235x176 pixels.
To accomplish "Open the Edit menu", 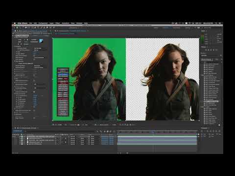I will pyautogui.click(x=35, y=23).
